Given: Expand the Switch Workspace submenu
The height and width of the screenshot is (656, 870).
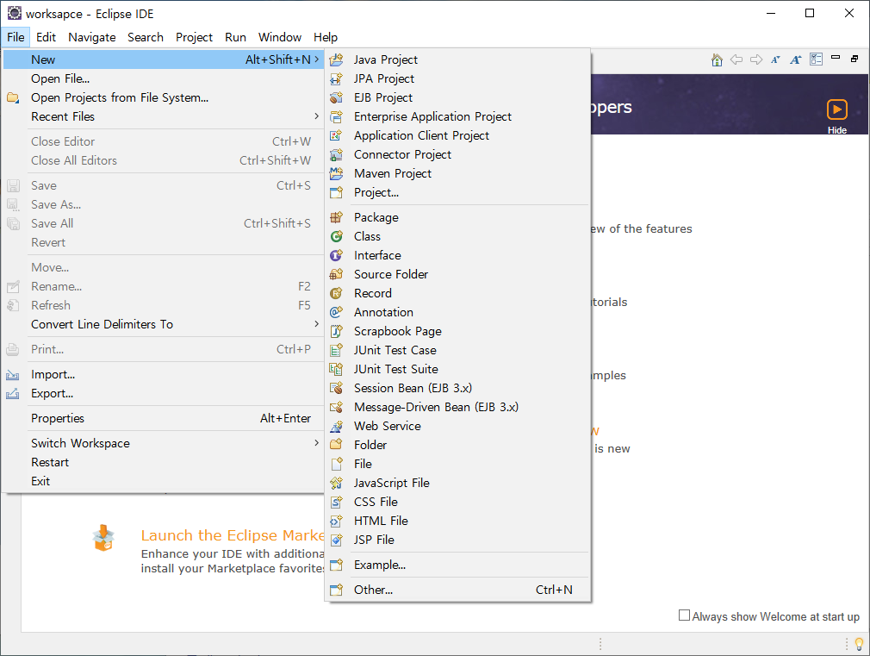Looking at the screenshot, I should click(x=164, y=443).
